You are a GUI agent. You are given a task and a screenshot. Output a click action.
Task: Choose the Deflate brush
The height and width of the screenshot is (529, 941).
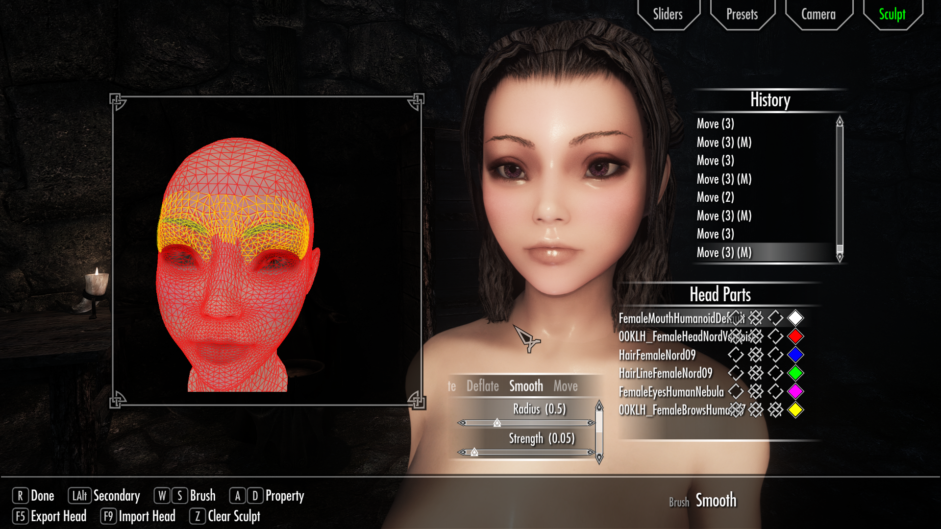tap(483, 386)
